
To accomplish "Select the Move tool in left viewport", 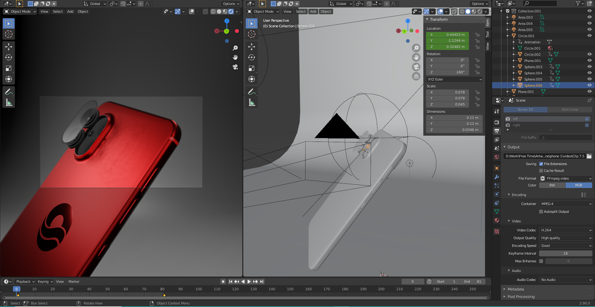I will tap(9, 46).
